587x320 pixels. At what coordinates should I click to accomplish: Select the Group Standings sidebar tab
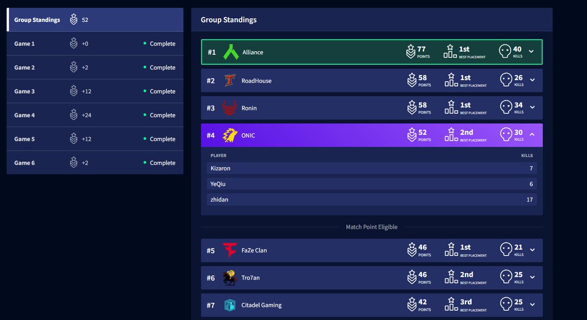point(95,20)
